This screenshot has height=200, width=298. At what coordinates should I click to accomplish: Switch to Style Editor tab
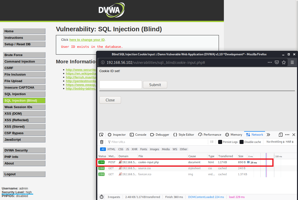pos(184,135)
